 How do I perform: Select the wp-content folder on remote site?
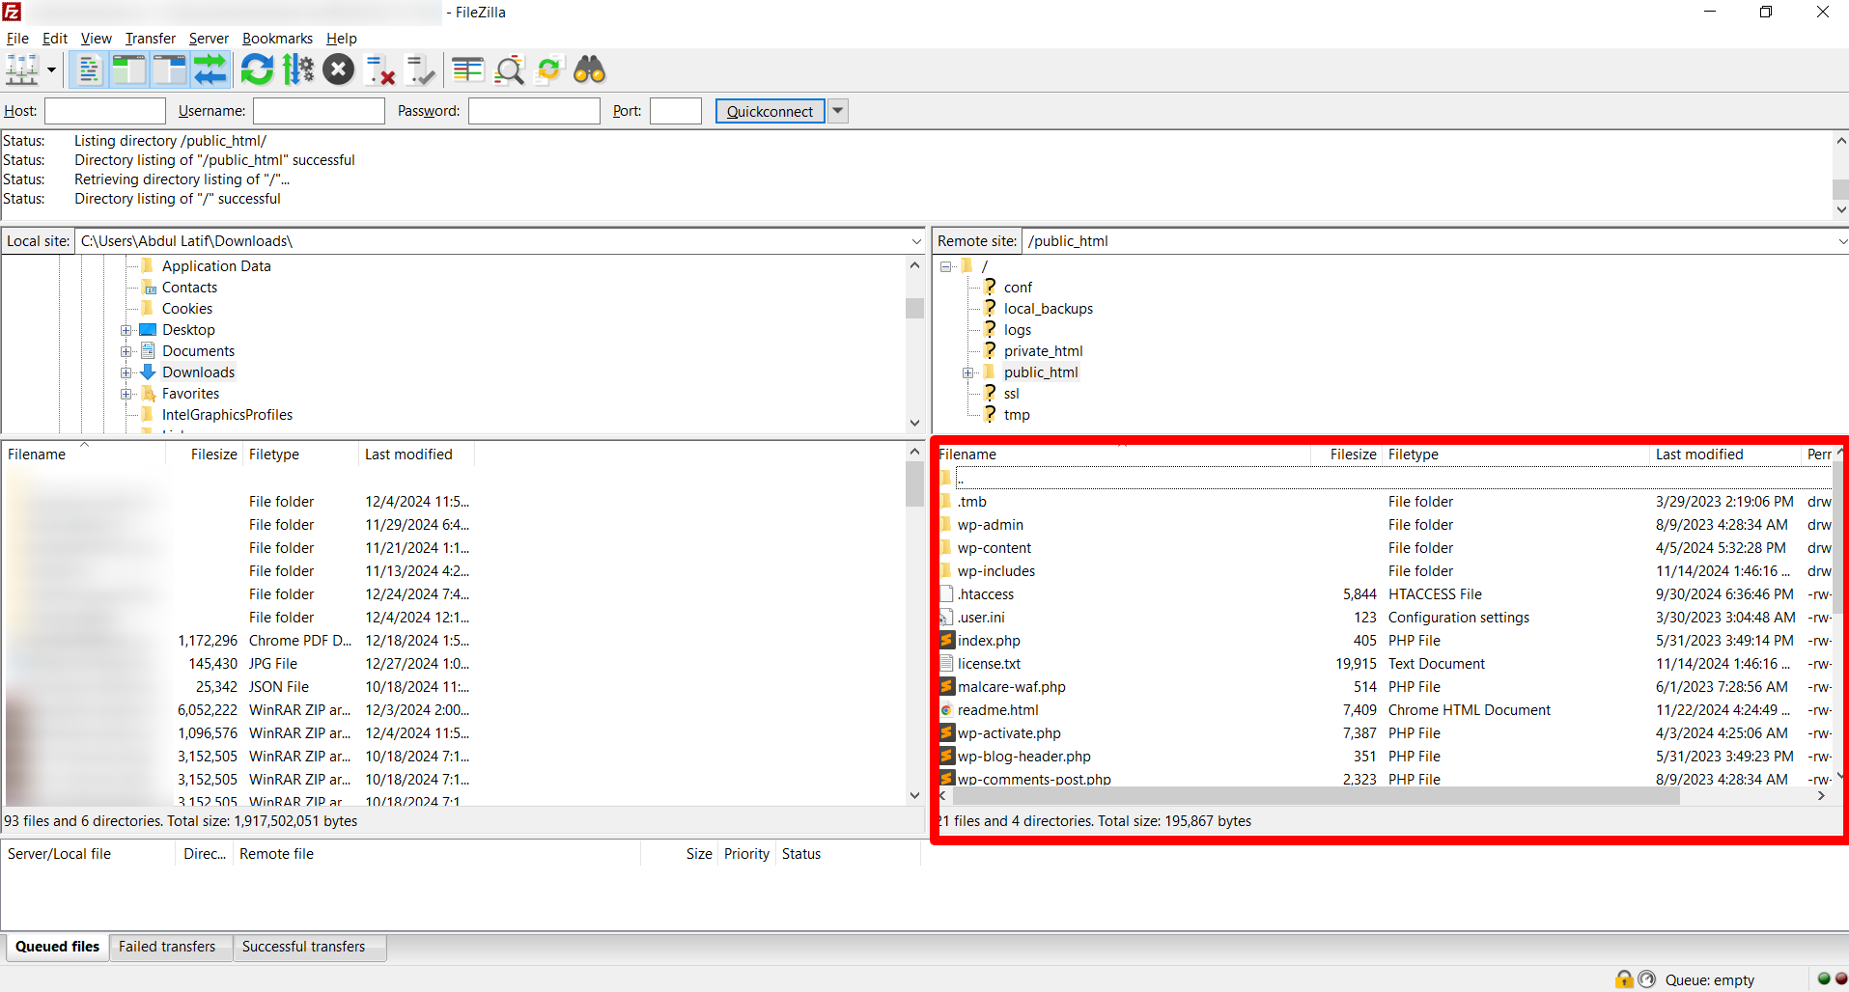pos(995,547)
